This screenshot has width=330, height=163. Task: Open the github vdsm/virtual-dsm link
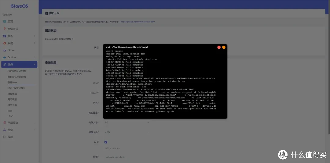(x=137, y=22)
